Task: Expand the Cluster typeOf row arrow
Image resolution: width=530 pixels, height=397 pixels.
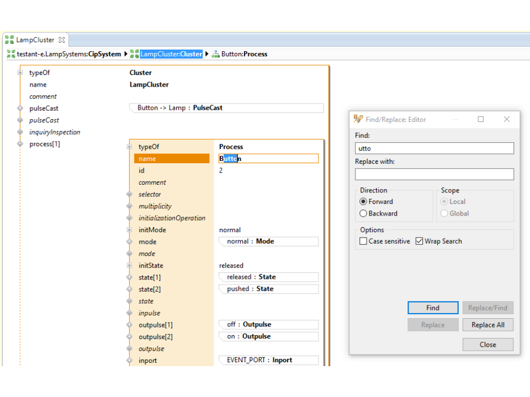Action: [20, 73]
